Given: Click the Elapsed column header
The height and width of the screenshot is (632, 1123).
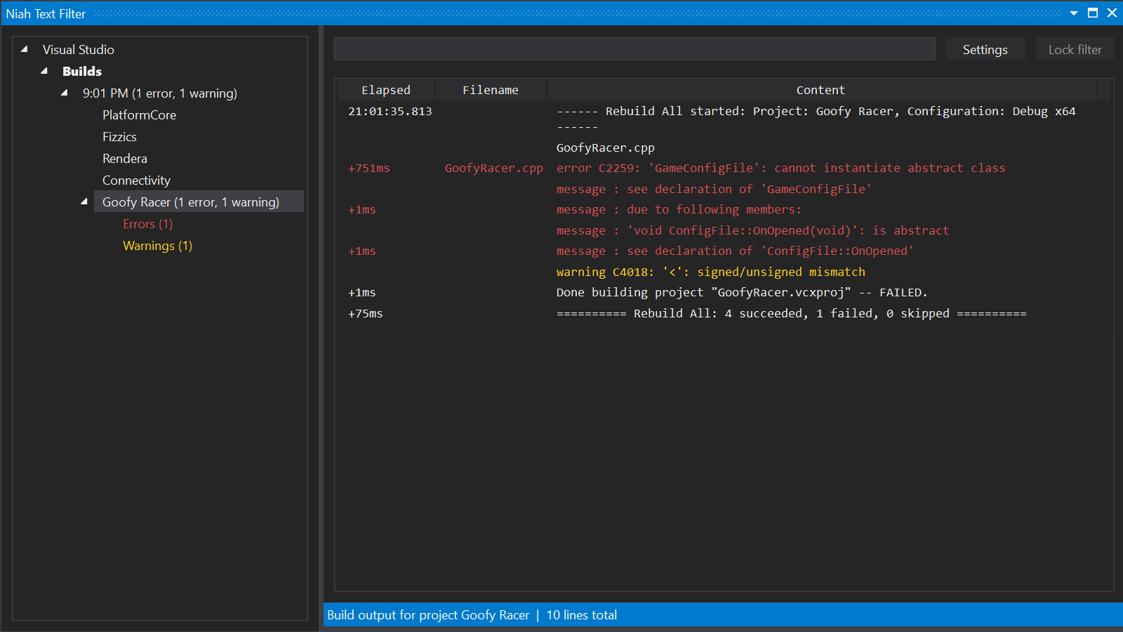Looking at the screenshot, I should 385,89.
